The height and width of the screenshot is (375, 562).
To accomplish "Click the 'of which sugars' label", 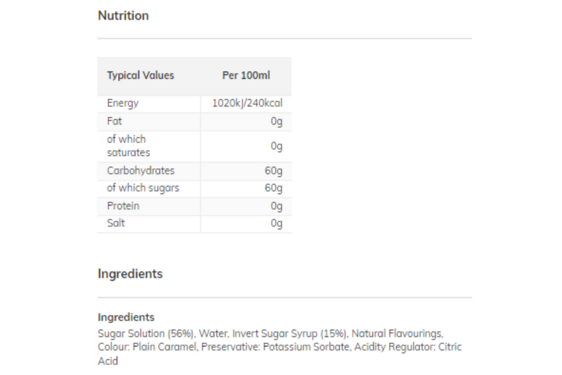I will tap(143, 188).
